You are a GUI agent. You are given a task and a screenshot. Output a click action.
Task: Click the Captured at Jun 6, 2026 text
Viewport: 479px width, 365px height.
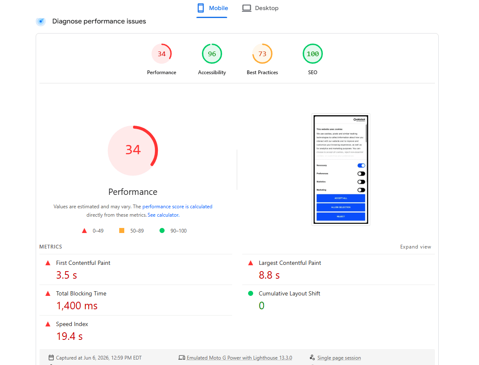coord(99,358)
